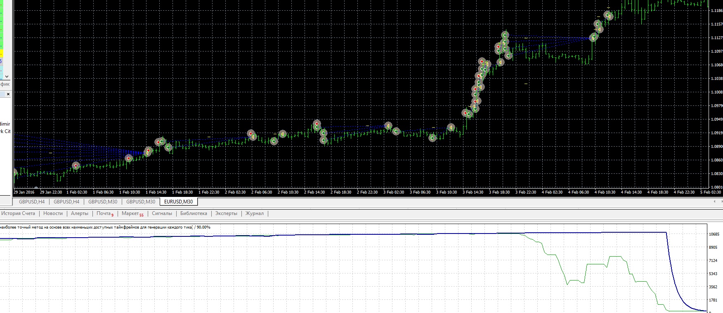
Task: Switch to the EURUSD,M30 chart tab
Action: (178, 202)
